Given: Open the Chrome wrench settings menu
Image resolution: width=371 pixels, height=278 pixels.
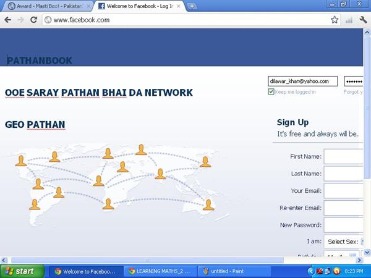Looking at the screenshot, I should coord(363,20).
